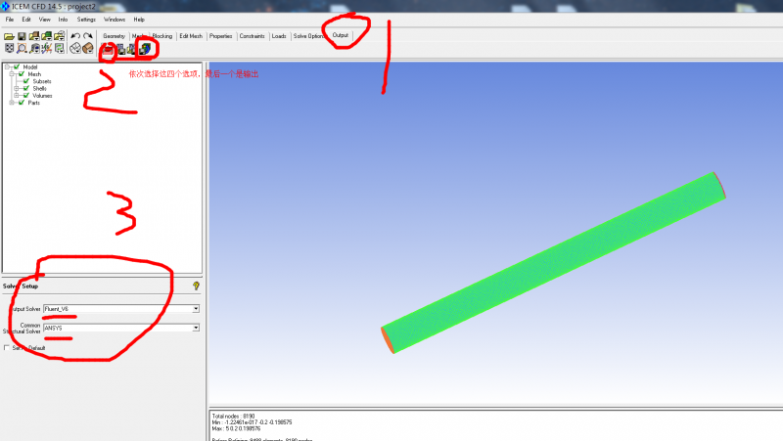Switch to the Blocking tab
This screenshot has width=783, height=441.
162,36
